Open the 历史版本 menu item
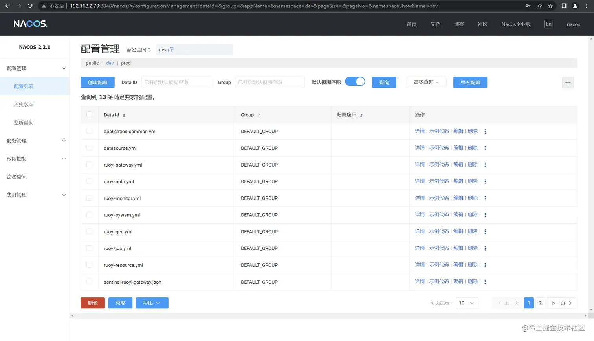The width and height of the screenshot is (594, 341). (x=35, y=104)
